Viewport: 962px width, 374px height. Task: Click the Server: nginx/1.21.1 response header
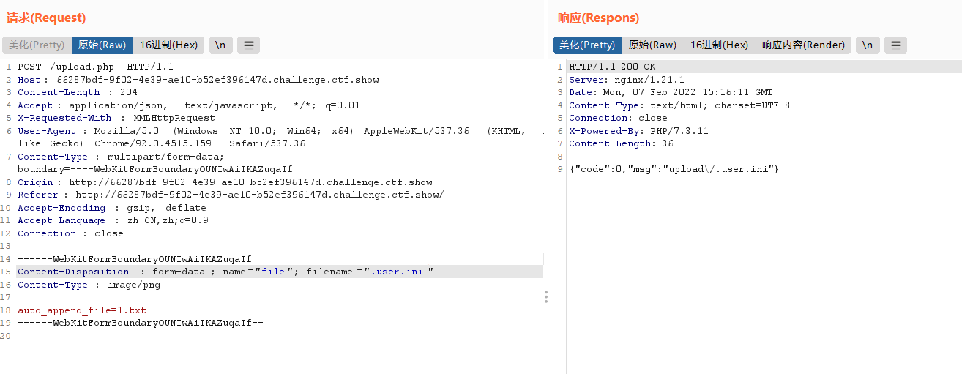click(627, 80)
